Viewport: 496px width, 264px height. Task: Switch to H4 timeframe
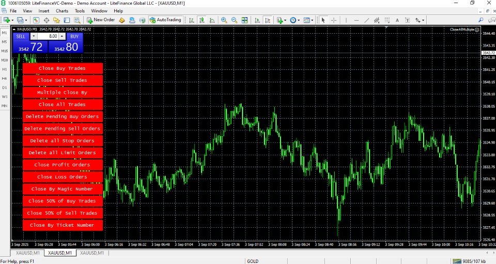tap(5, 78)
